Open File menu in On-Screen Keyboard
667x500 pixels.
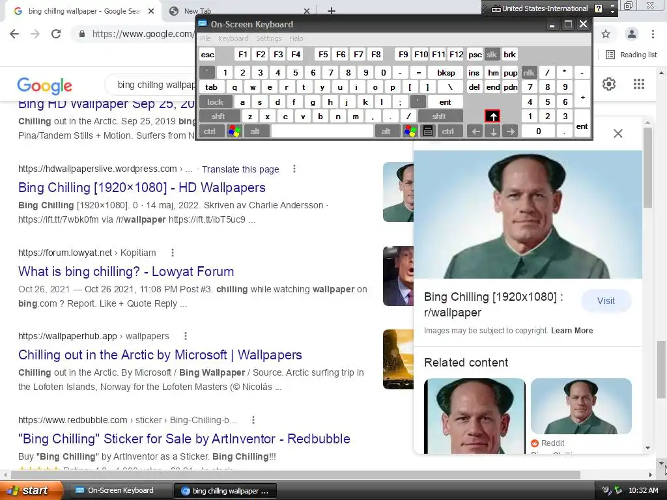tap(205, 38)
